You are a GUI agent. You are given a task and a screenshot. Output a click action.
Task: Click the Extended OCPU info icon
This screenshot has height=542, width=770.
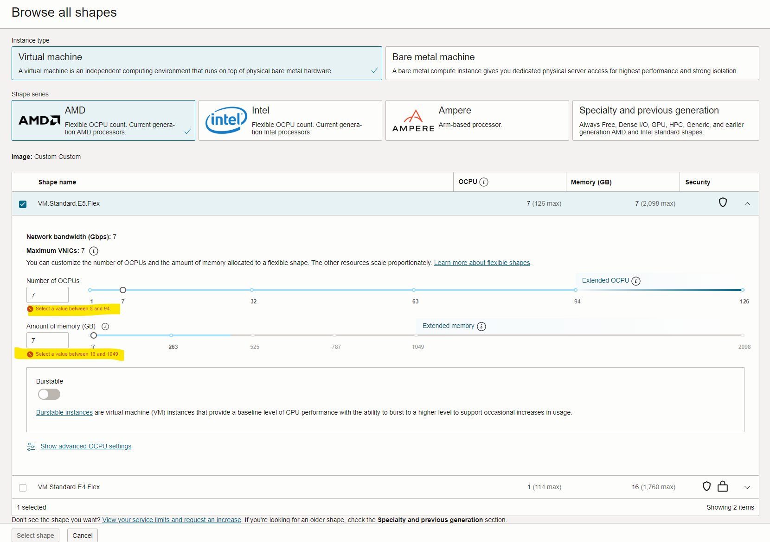tap(636, 281)
